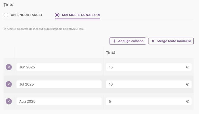Select the Un singur target radio button
This screenshot has width=199, height=114.
[x=6, y=15]
